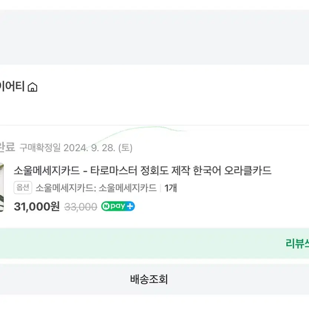The image size is (309, 309).
Task: Click the 완료 order status label
Action: [x=7, y=147]
